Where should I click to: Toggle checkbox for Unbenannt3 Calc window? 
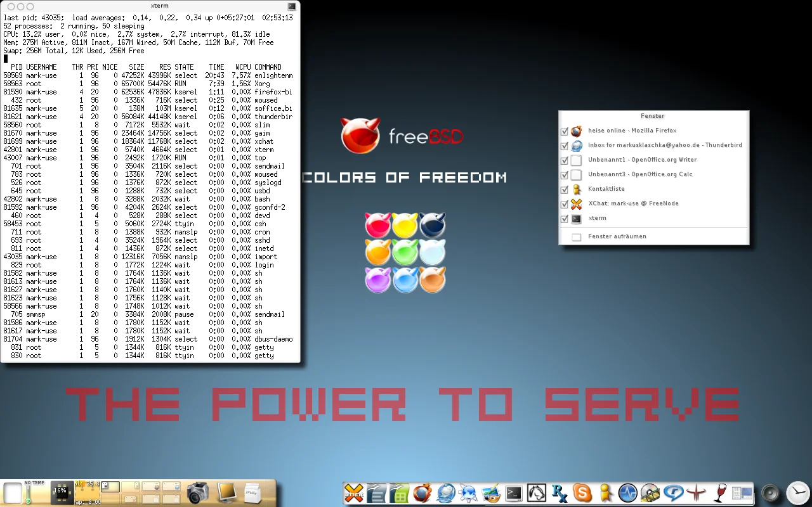[565, 175]
